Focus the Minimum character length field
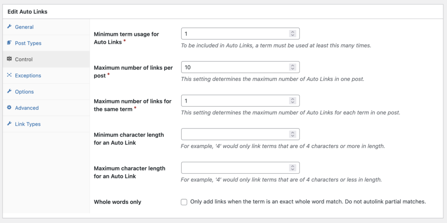This screenshot has height=223, width=447. (241, 134)
